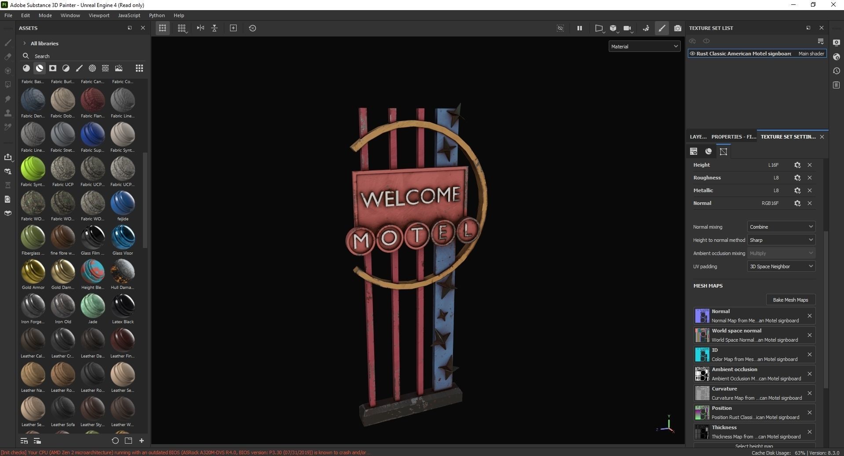Filter assets by Alphas icon
This screenshot has width=844, height=456.
point(92,68)
